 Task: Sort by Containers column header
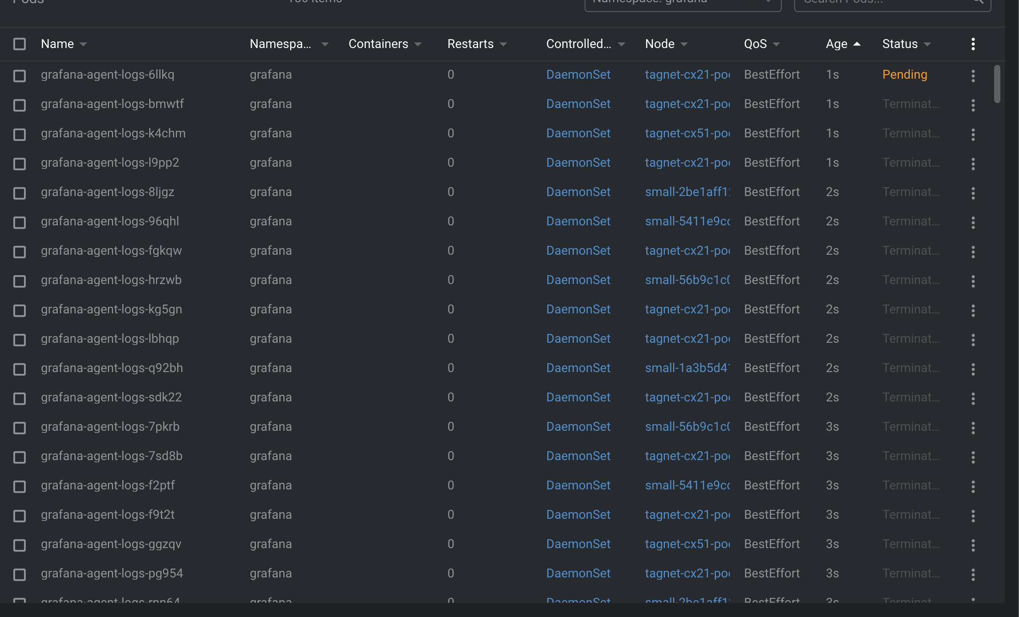click(385, 44)
